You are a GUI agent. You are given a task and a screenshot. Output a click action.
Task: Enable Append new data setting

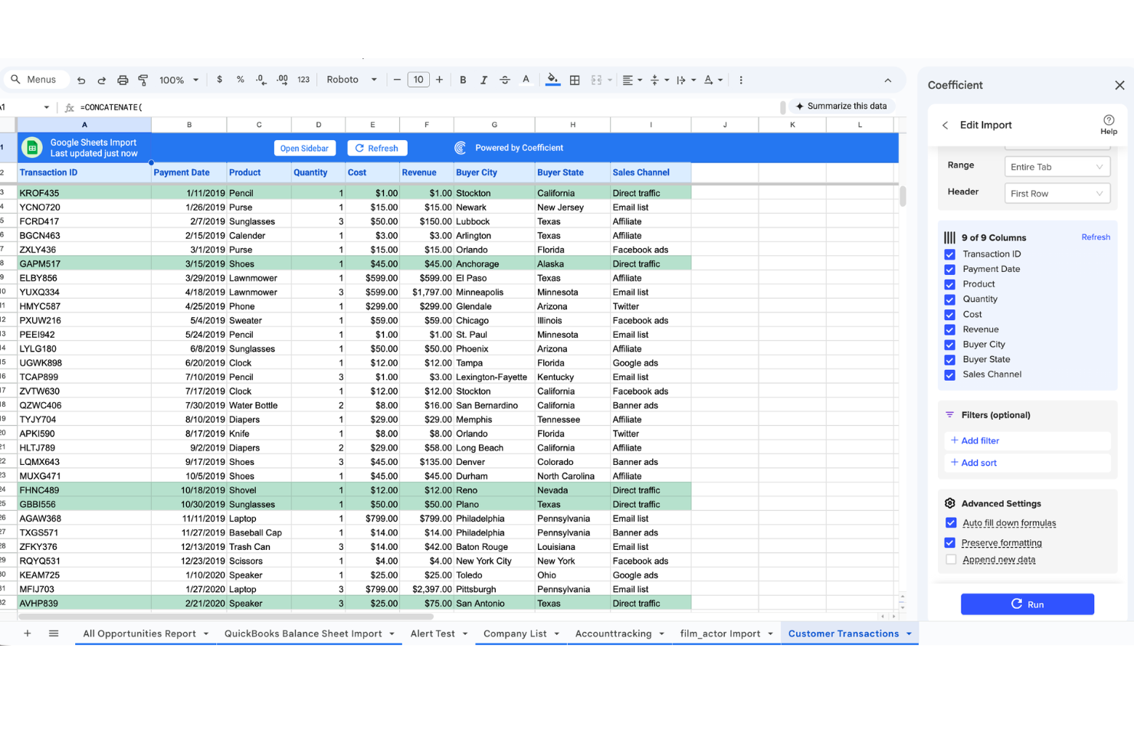[951, 559]
